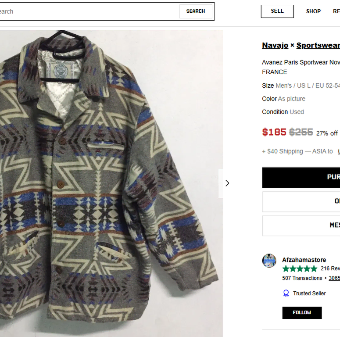View the 216 reviews link
The width and height of the screenshot is (340, 340).
(330, 268)
